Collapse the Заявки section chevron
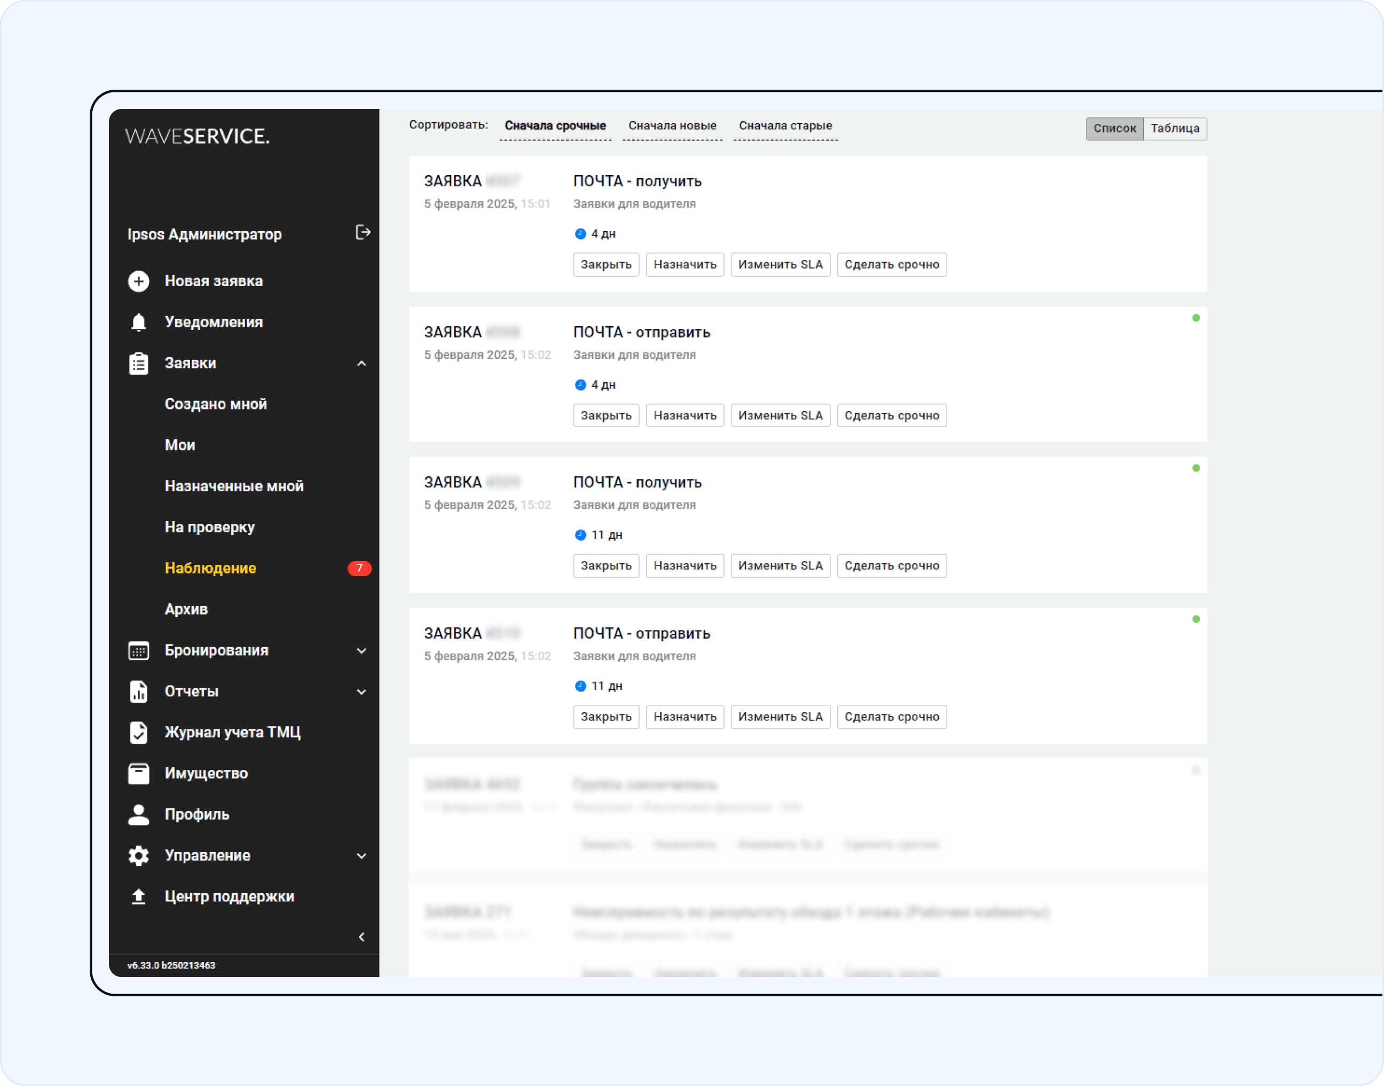Viewport: 1384px width, 1086px height. (361, 364)
